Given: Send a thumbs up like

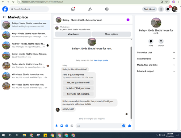Looking at the screenshot, I should coord(129,126).
